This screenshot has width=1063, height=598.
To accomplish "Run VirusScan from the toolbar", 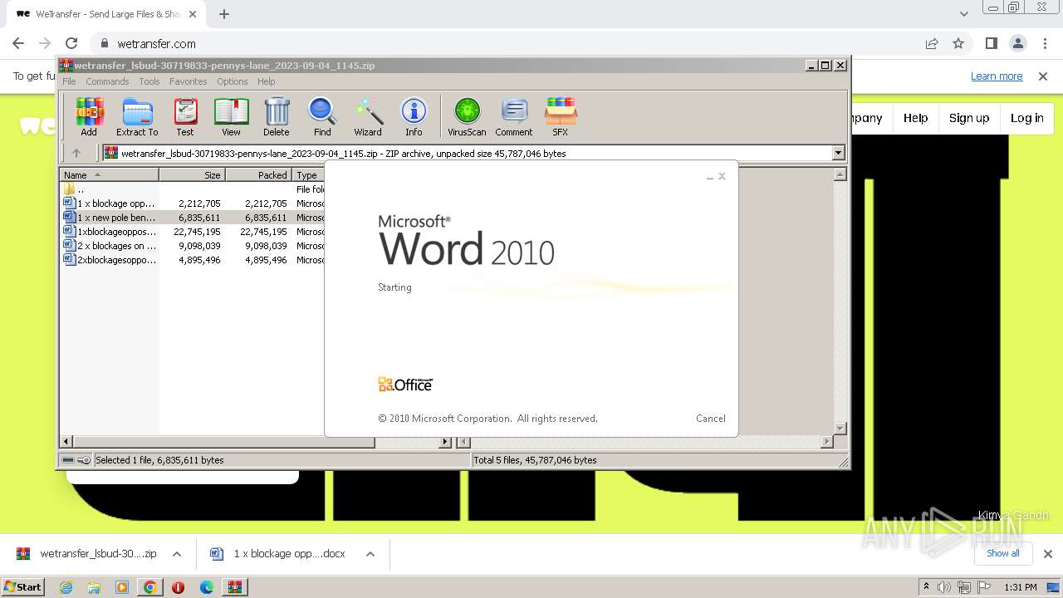I will [x=467, y=116].
